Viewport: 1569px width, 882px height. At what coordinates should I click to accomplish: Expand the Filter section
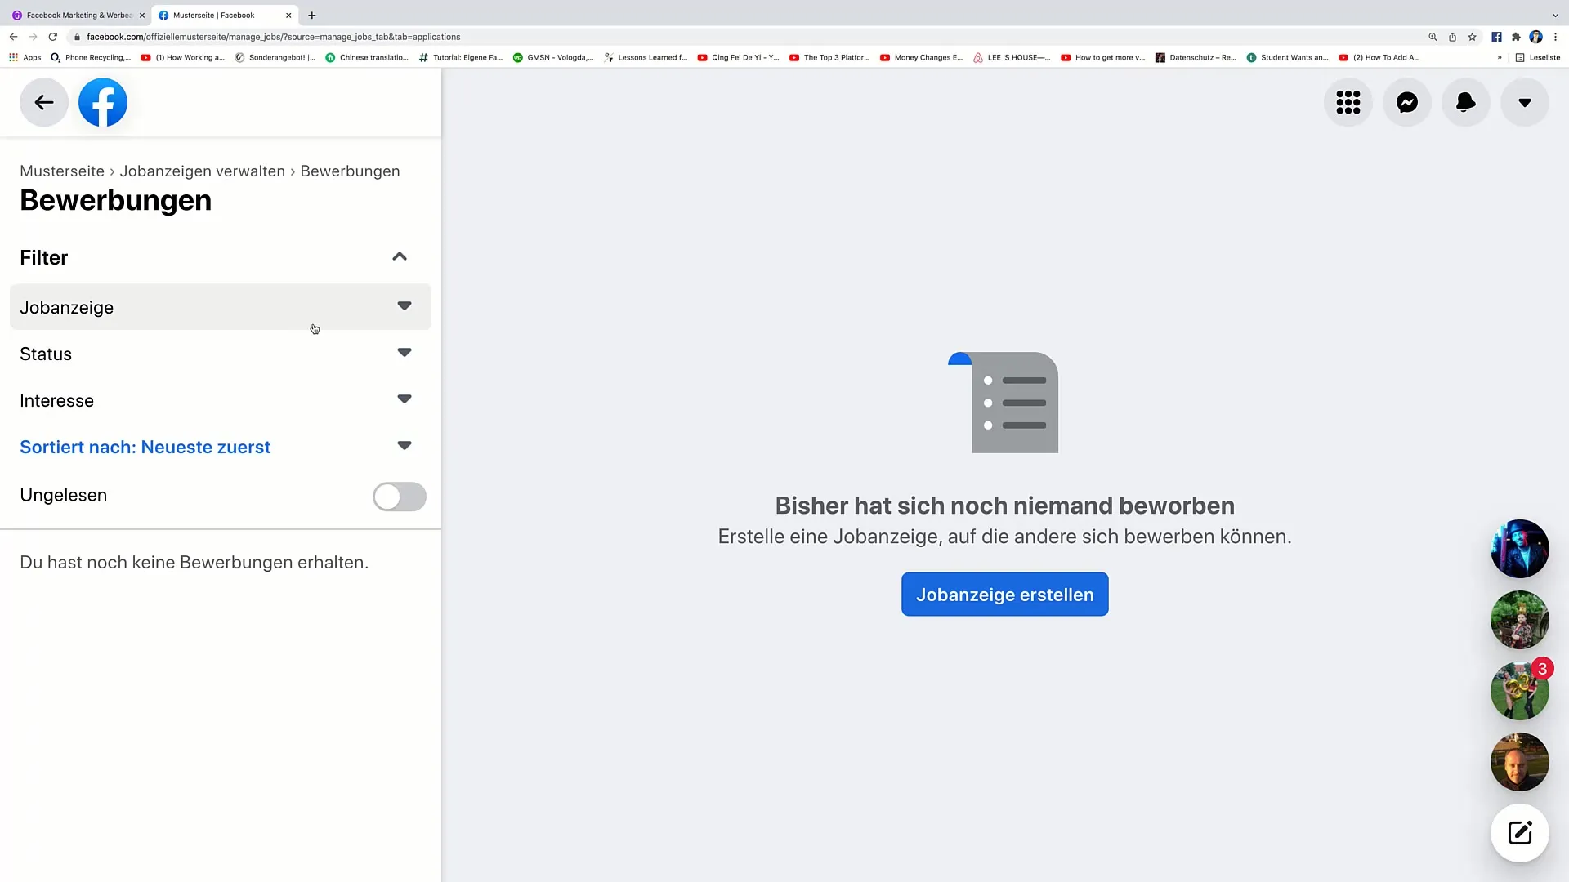pyautogui.click(x=399, y=256)
